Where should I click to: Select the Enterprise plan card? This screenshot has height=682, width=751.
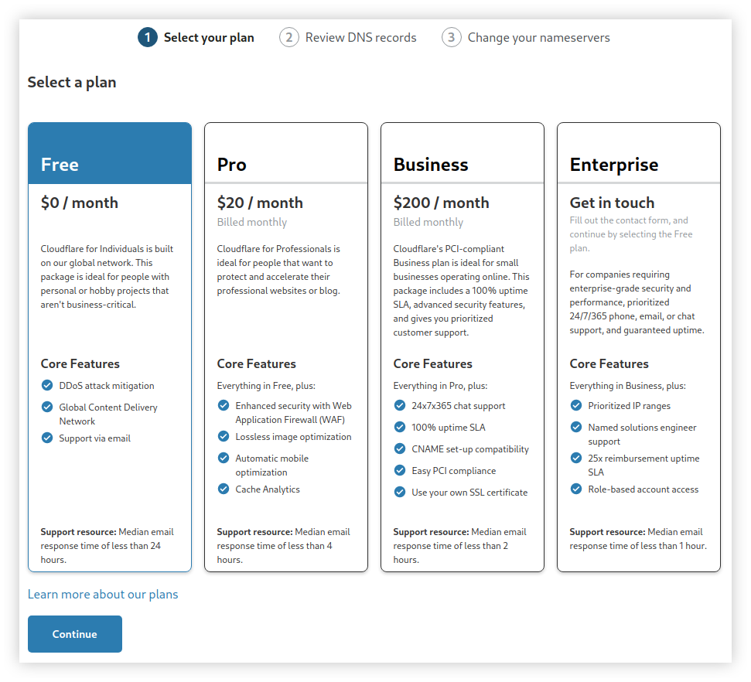click(x=639, y=164)
